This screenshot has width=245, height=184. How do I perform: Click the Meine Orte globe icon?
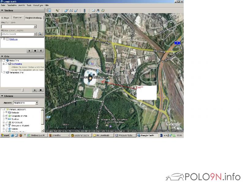pyautogui.click(x=7, y=60)
